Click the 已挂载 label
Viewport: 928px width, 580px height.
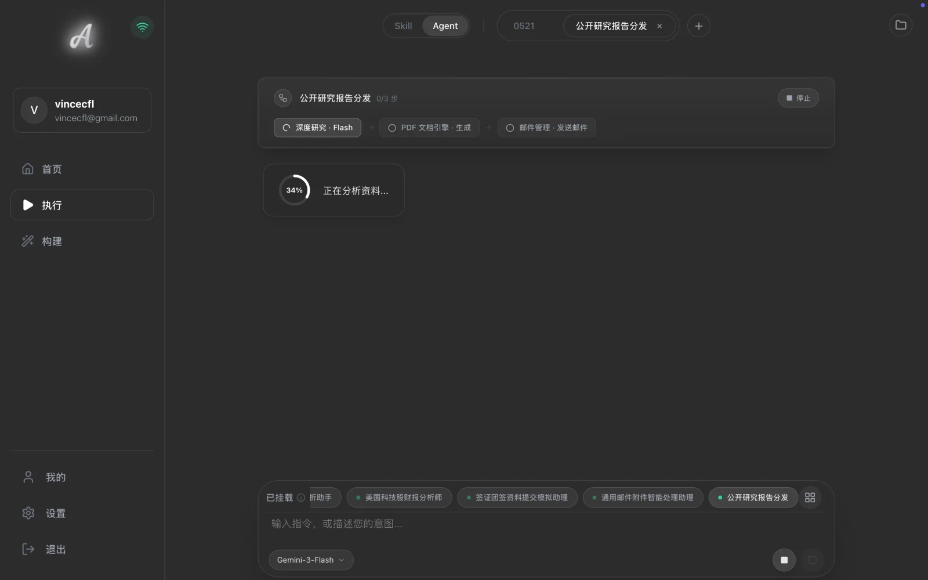280,498
